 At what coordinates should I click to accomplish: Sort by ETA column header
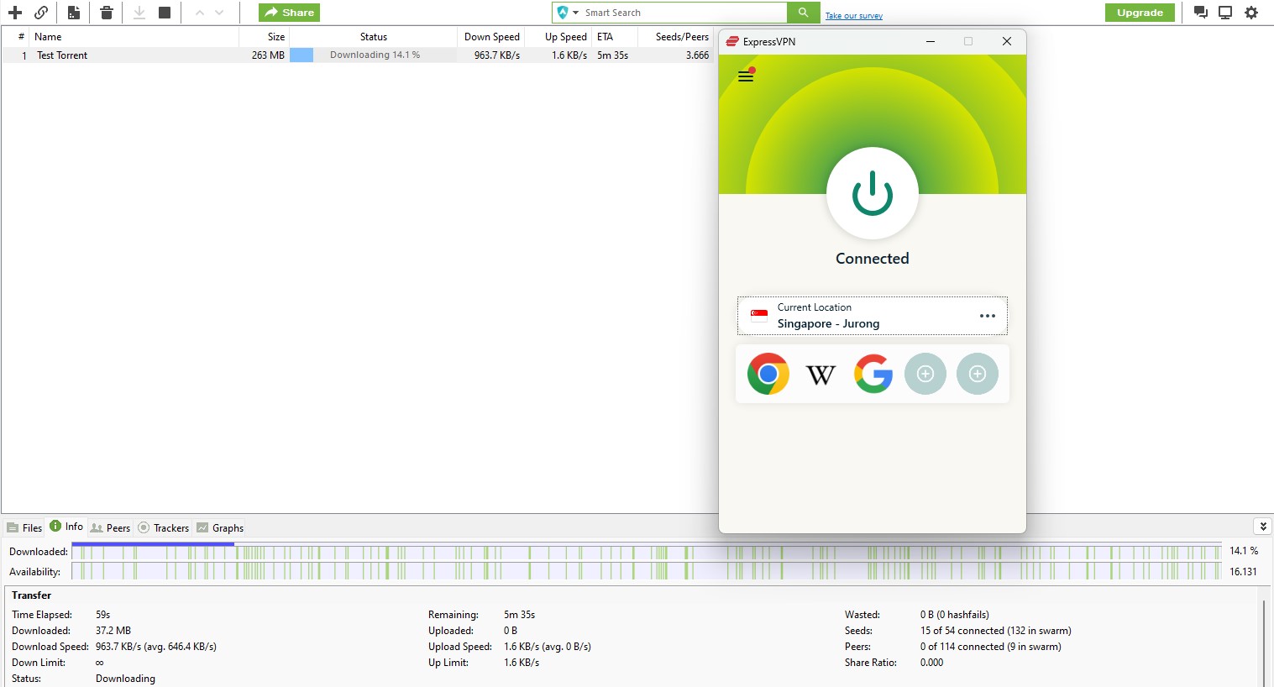click(614, 37)
